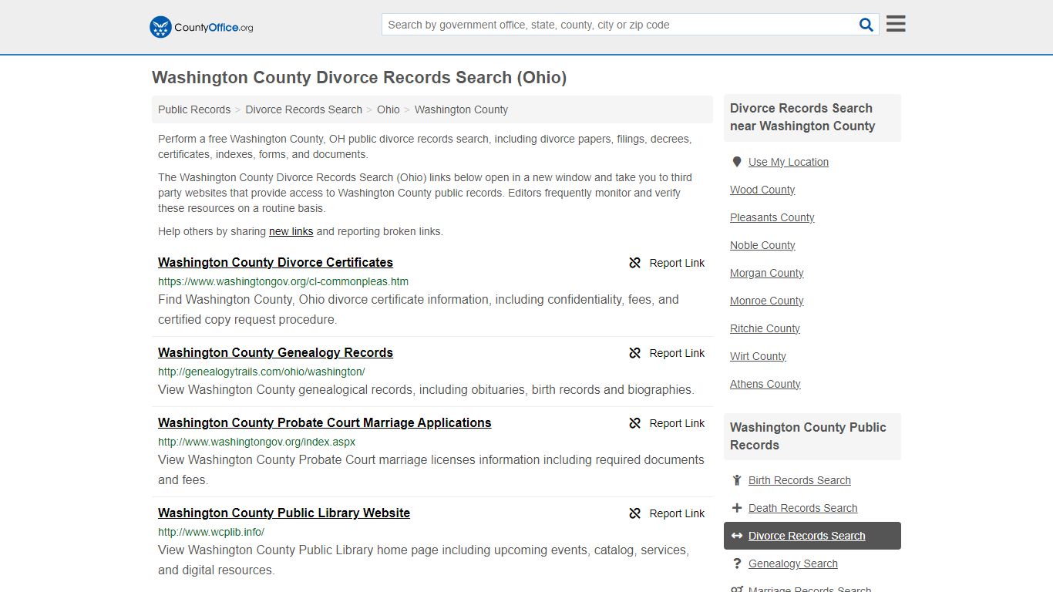
Task: Select Wirt County
Action: point(758,356)
